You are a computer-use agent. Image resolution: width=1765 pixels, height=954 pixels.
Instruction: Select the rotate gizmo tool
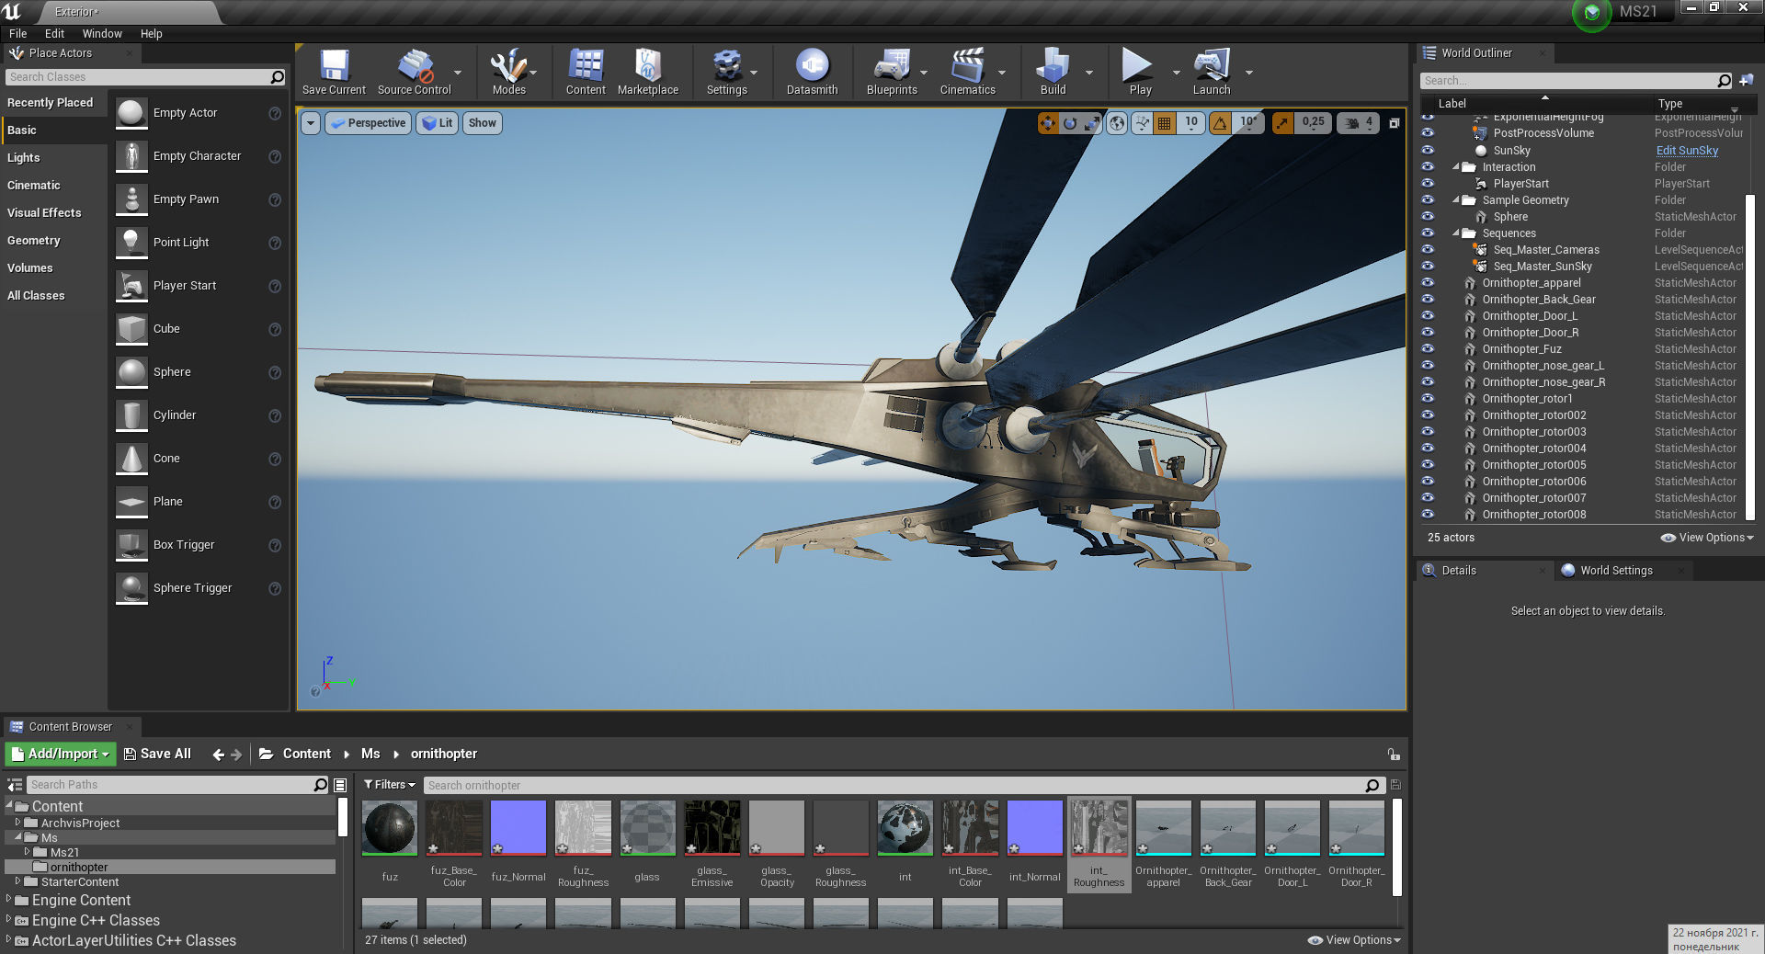[1070, 123]
